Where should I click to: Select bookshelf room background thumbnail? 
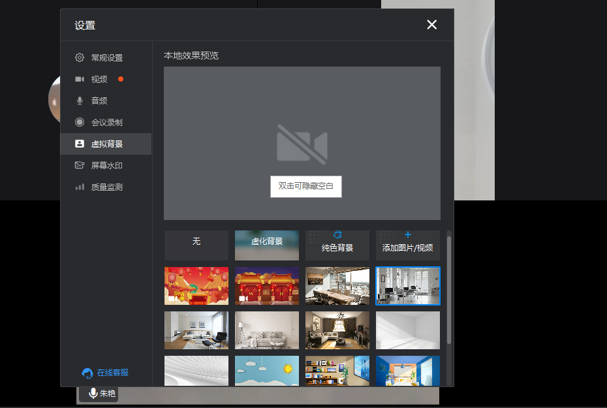point(337,371)
